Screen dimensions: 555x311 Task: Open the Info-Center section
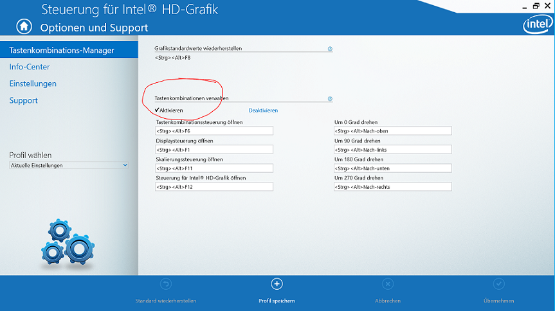click(30, 67)
